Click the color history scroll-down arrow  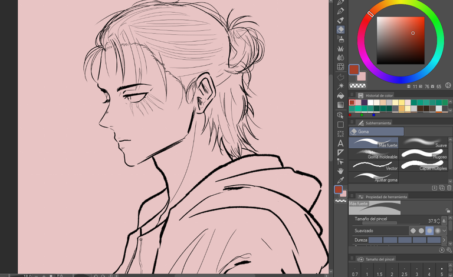tap(451, 111)
